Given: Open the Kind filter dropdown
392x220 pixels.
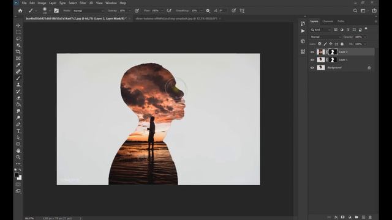Looking at the screenshot, I should [x=321, y=30].
